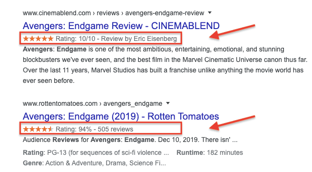Screen dimensions: 312x172
Task: Expand the dropdown arrow beside the rottentomatoes.com URL
Action: point(168,103)
